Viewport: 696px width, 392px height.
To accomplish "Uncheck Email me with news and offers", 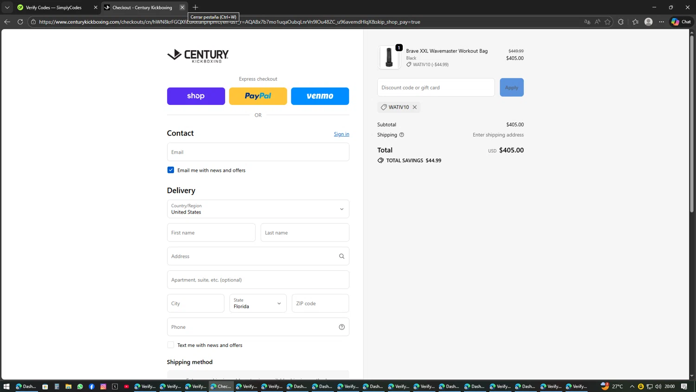I will 171,170.
